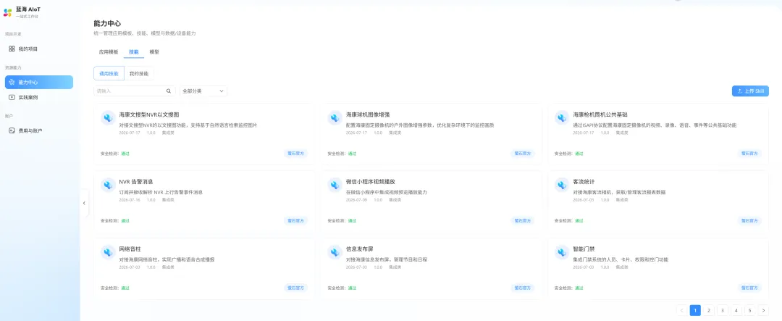Click 萤石官方 tag on 网络音柱 card
Screen dimensions: 782x321
coord(295,288)
